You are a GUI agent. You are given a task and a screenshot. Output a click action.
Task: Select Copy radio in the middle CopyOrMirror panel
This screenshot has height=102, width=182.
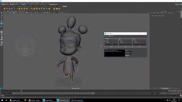[x=119, y=40]
